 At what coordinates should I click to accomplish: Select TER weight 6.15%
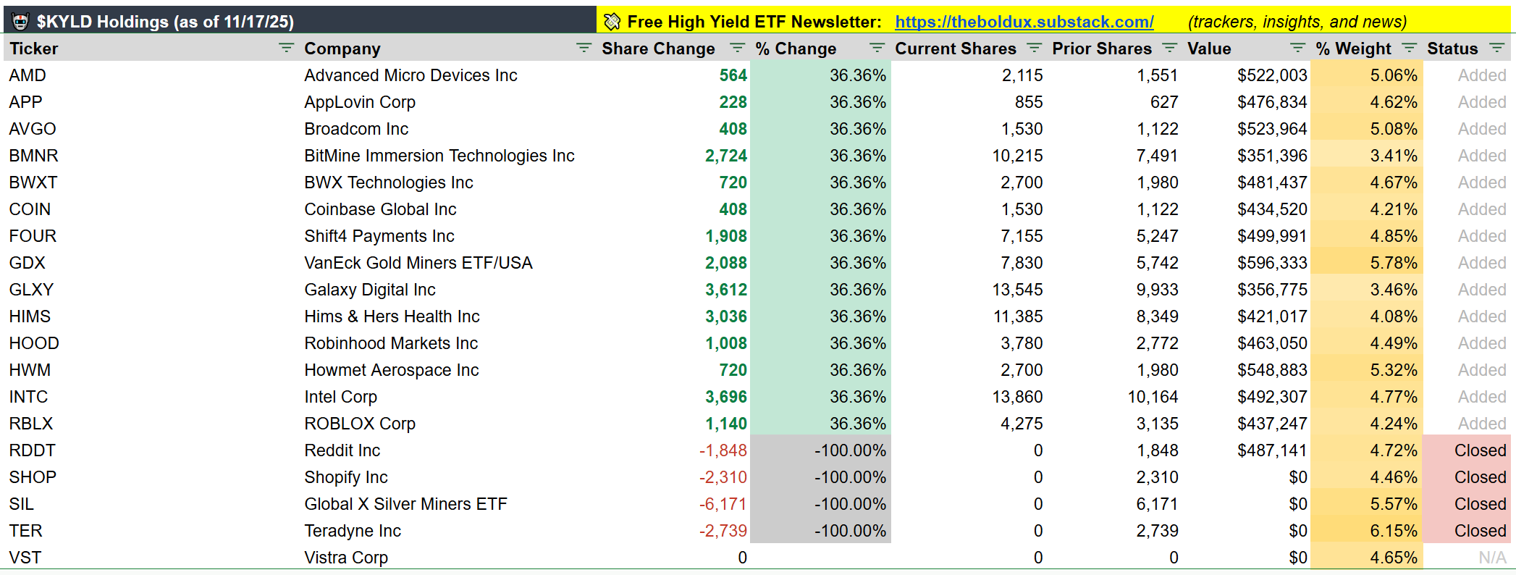click(1367, 531)
